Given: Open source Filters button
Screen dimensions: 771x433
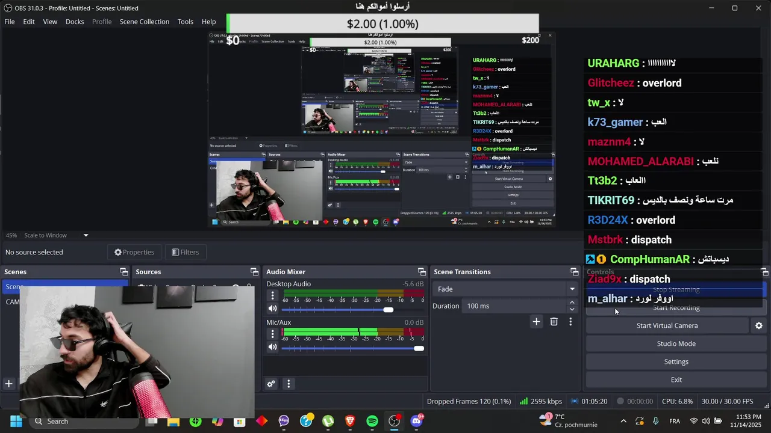Looking at the screenshot, I should [x=186, y=252].
